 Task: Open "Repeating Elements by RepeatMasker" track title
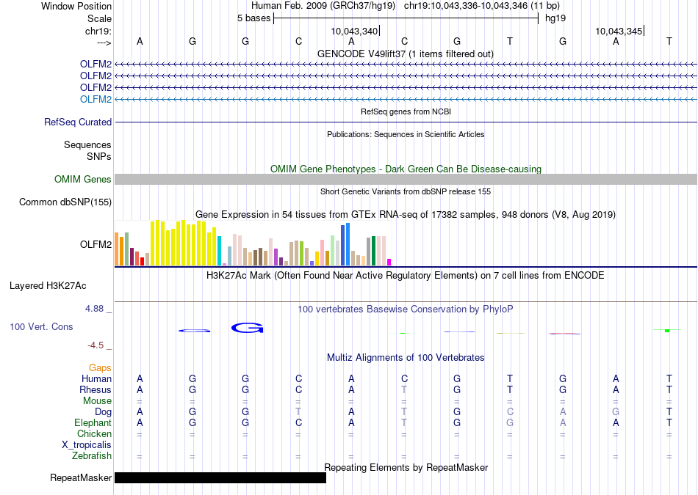[406, 467]
